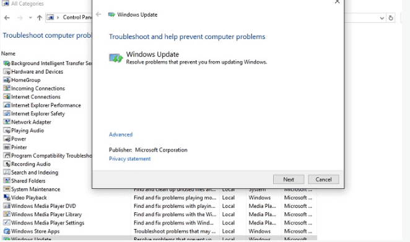Click the HomeGroup troubleshooter icon

(x=7, y=80)
